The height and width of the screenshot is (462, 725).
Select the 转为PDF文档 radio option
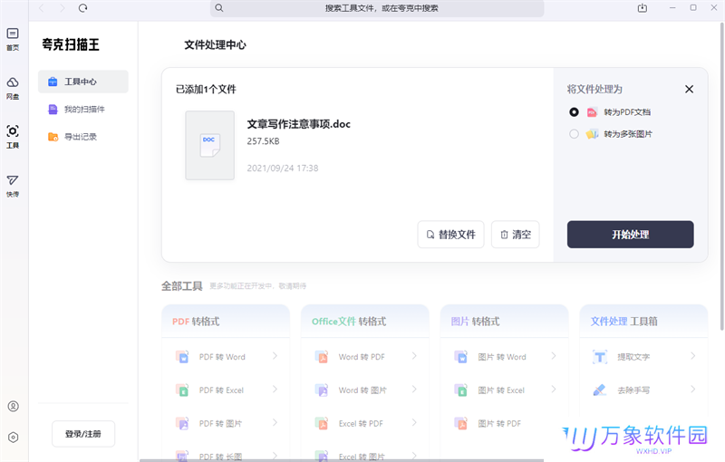574,111
